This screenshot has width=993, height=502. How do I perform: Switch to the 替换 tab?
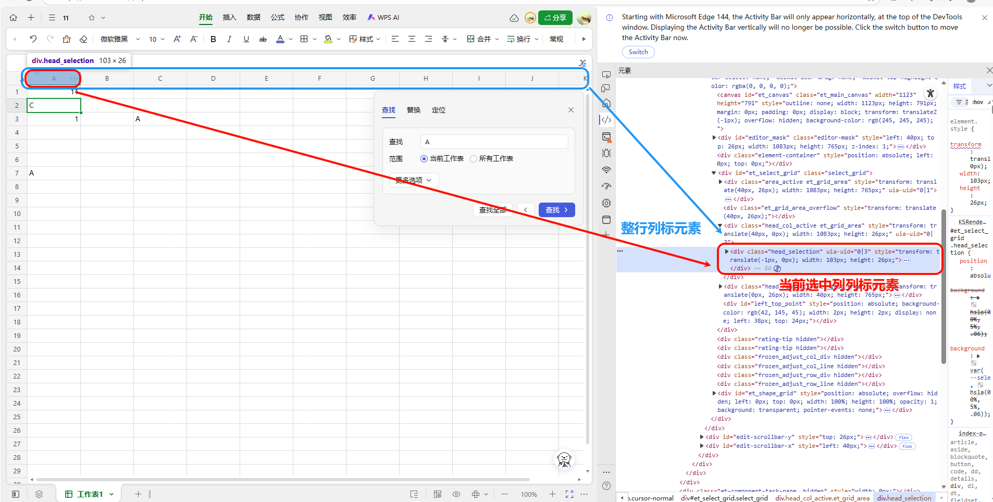(414, 110)
